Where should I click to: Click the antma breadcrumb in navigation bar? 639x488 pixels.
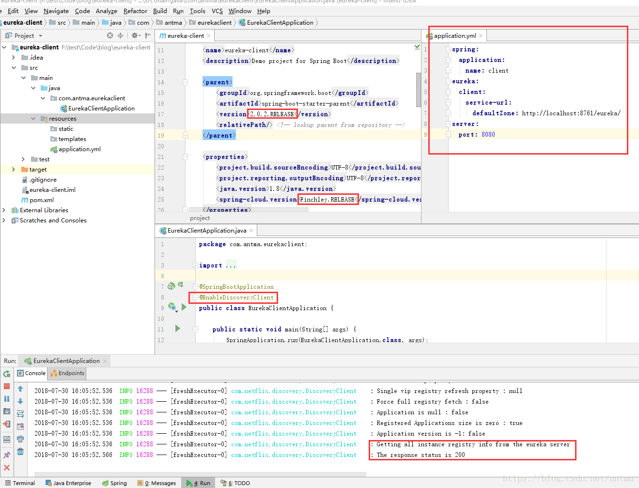(x=169, y=22)
